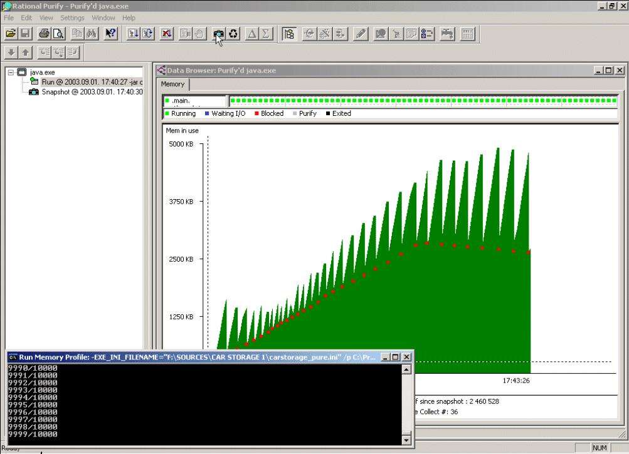Click the up arrow navigation icon
This screenshot has width=629, height=454.
pyautogui.click(x=26, y=52)
